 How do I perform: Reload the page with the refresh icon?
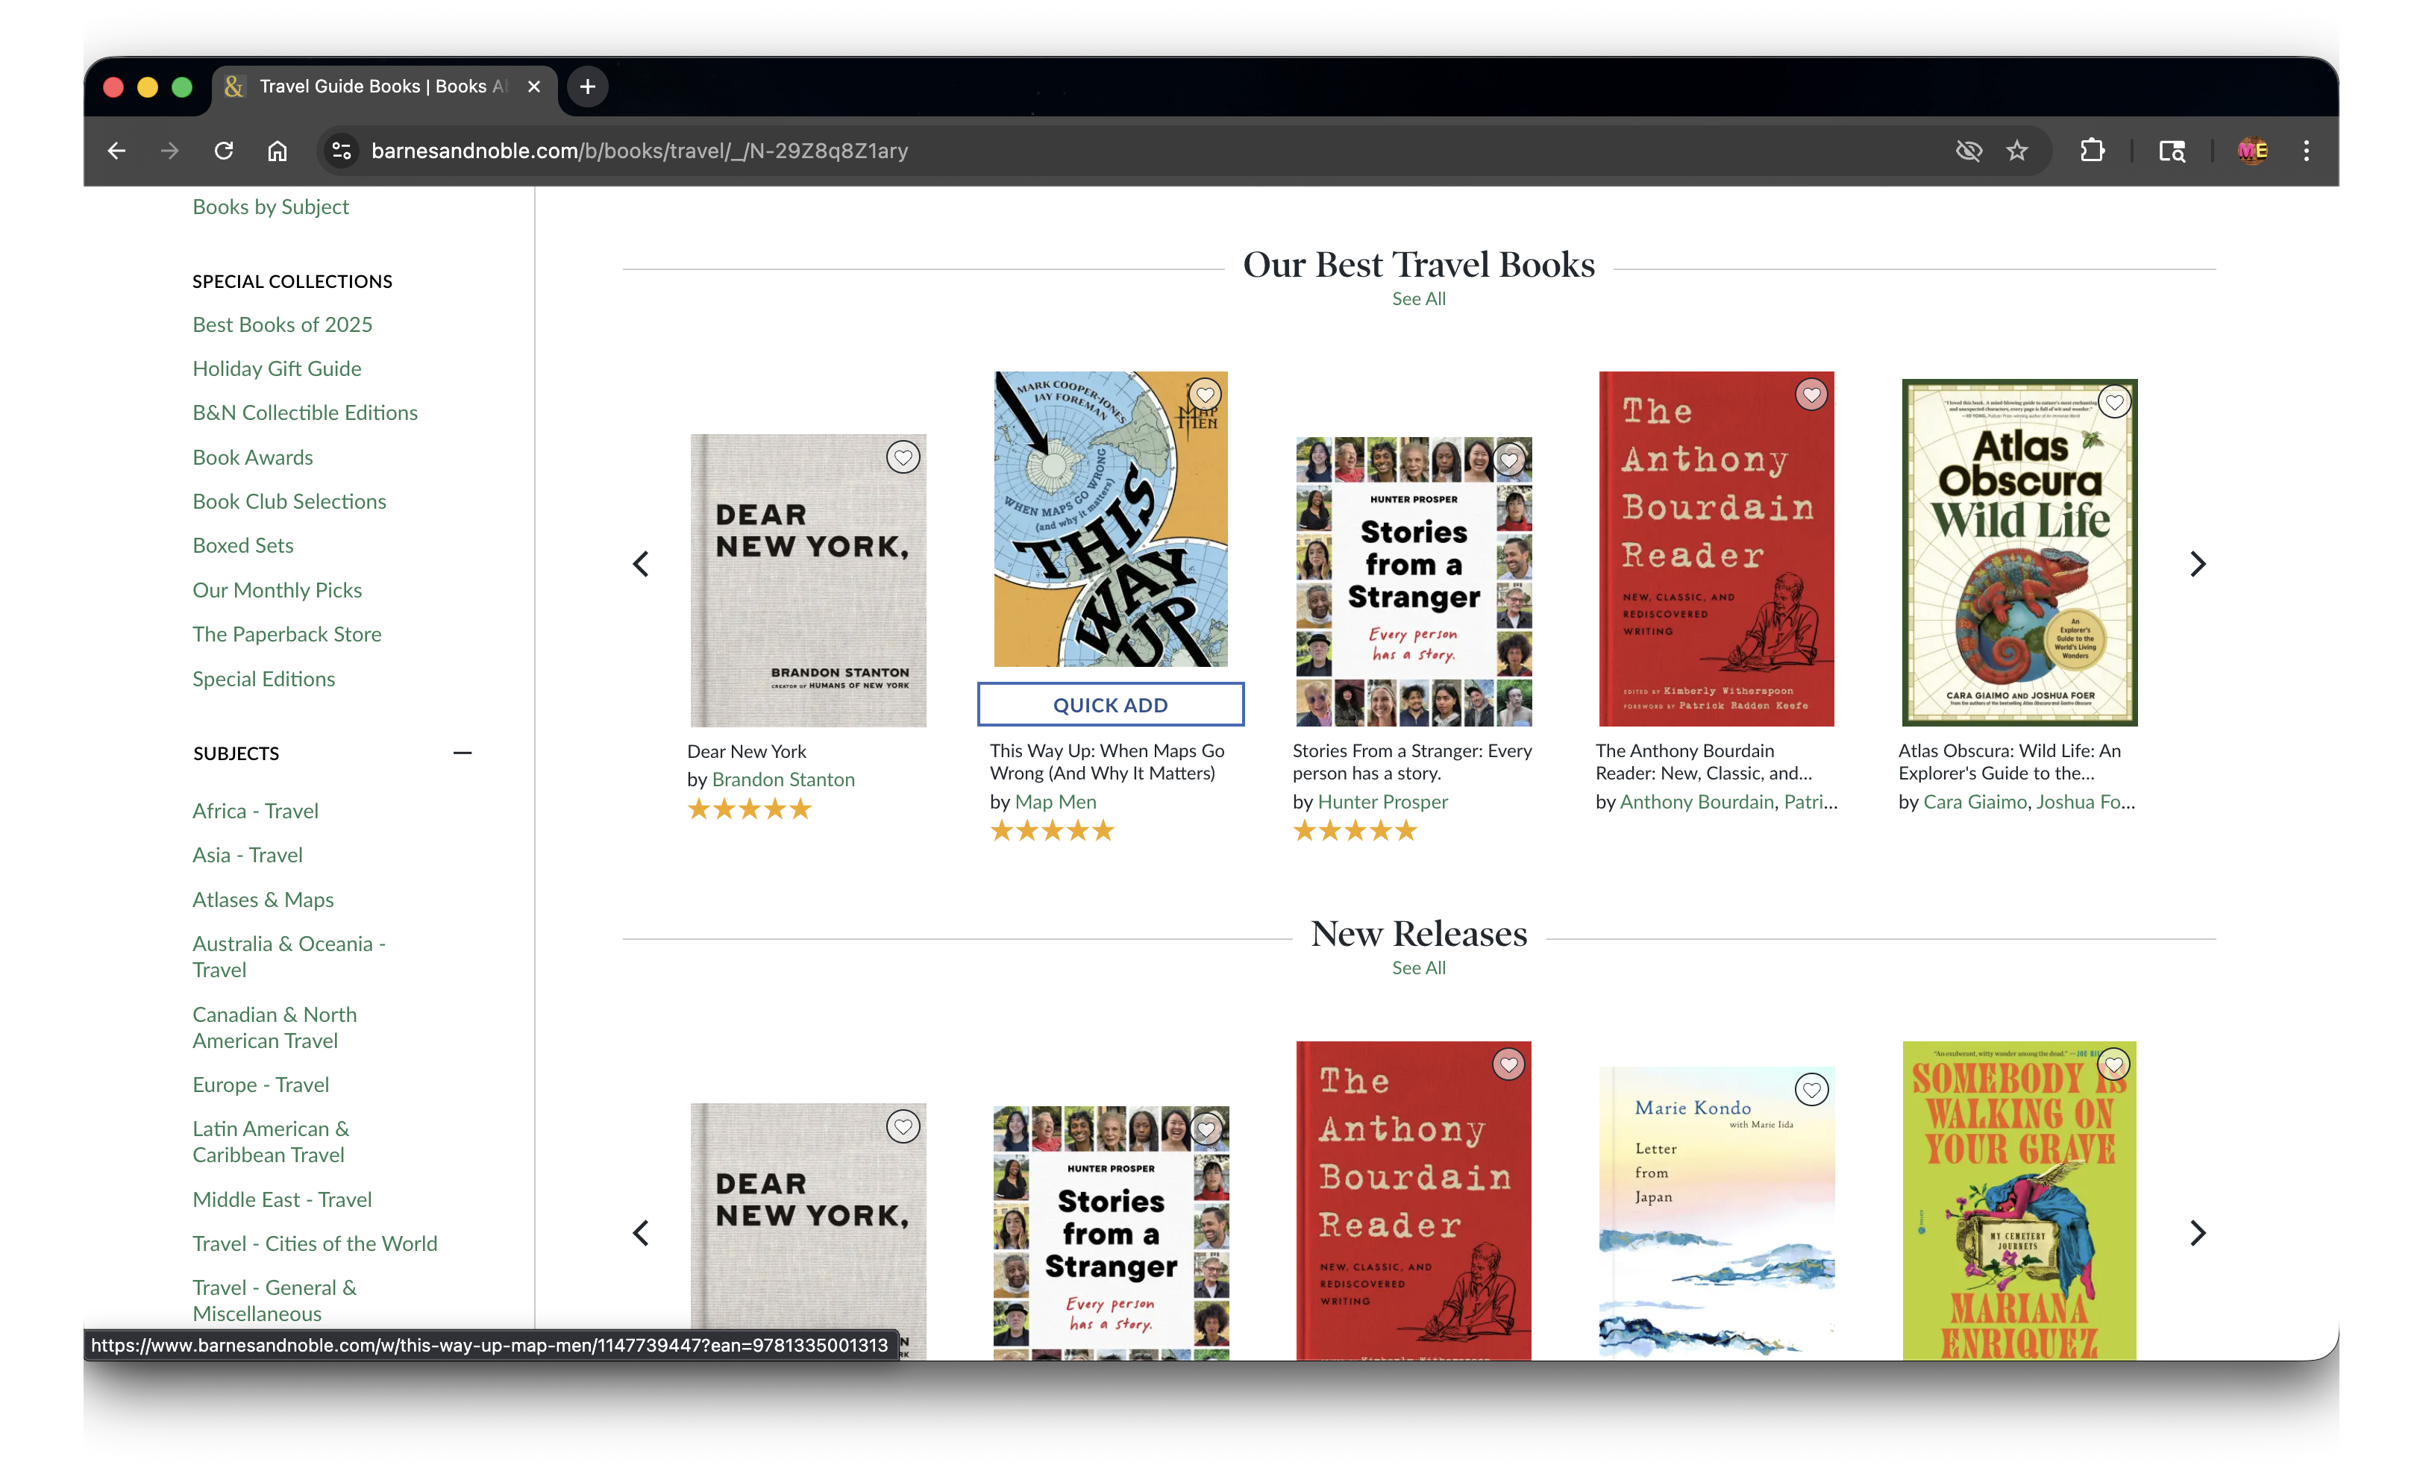(225, 151)
